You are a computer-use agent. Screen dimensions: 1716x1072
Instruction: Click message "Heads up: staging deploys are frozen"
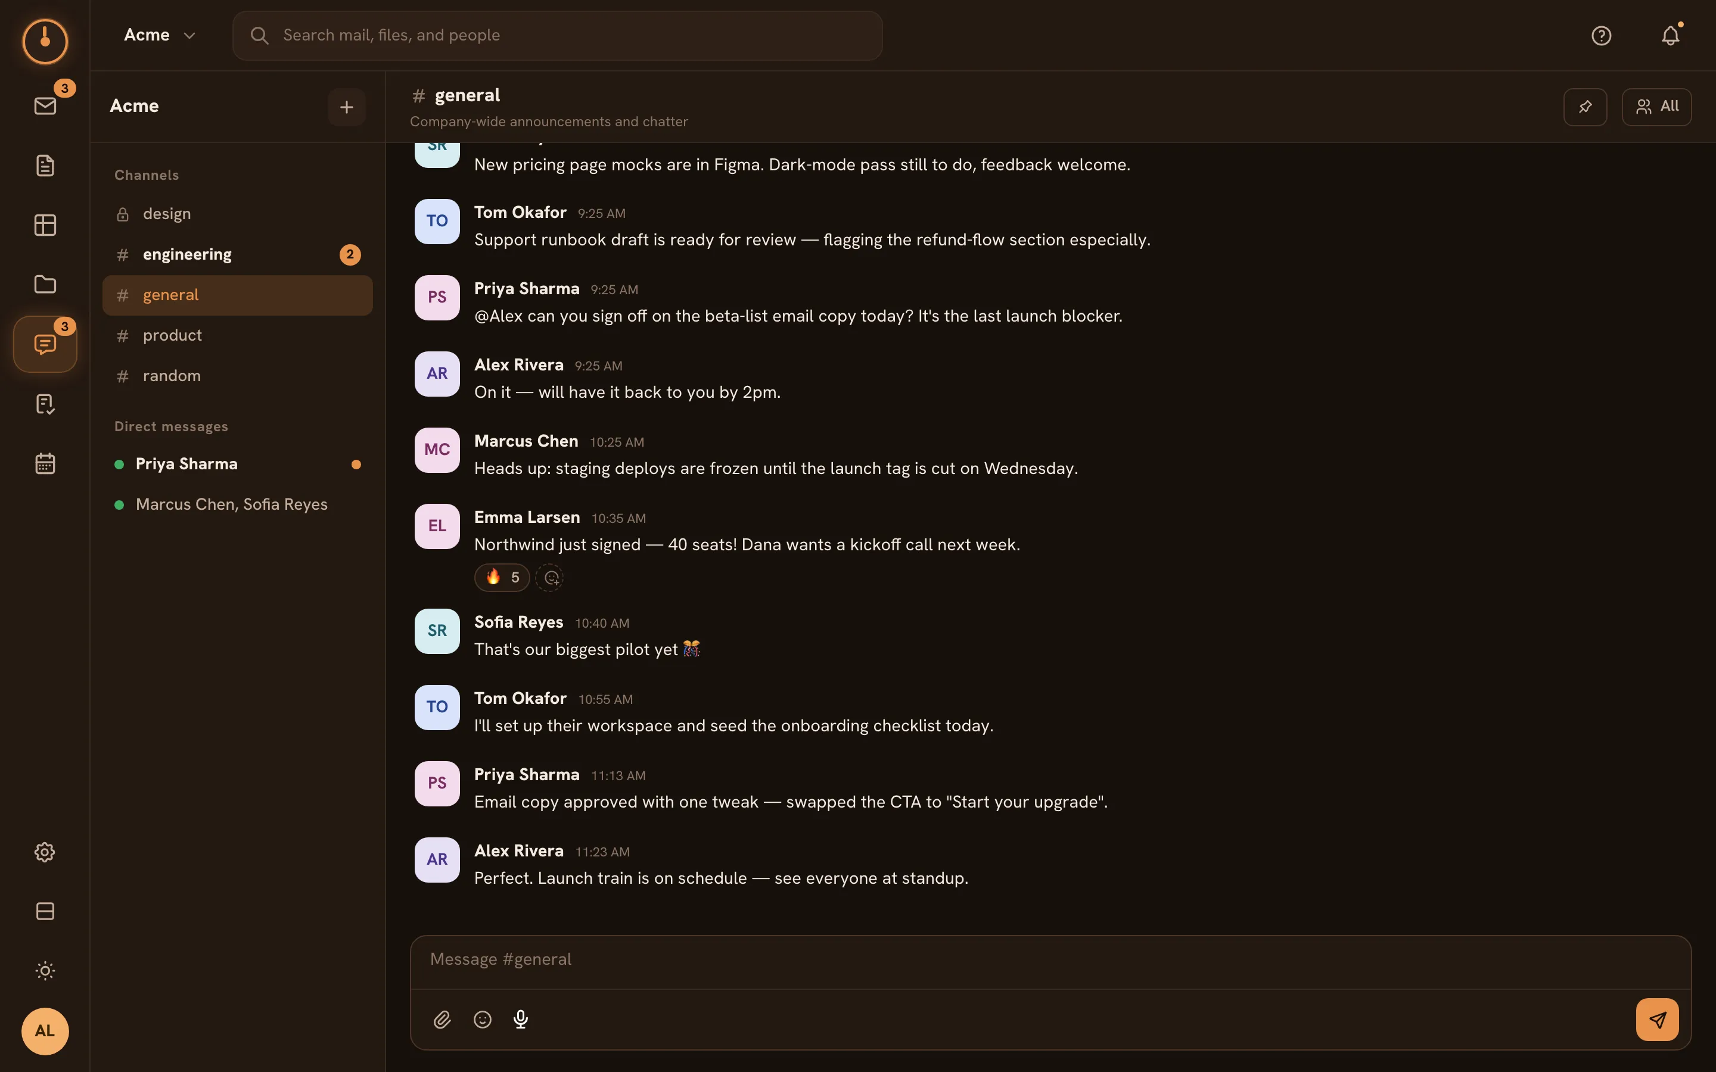click(776, 469)
